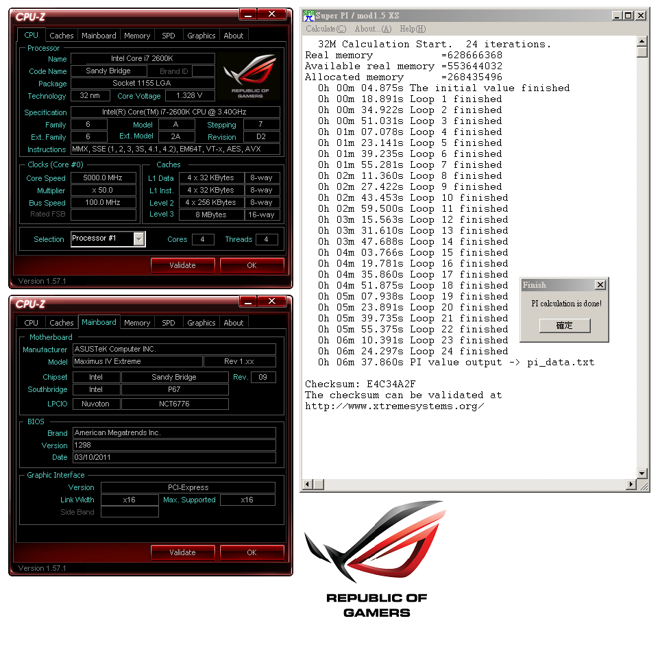Click Super PI vertical scrollbar down arrow
660x660 pixels.
(x=642, y=474)
